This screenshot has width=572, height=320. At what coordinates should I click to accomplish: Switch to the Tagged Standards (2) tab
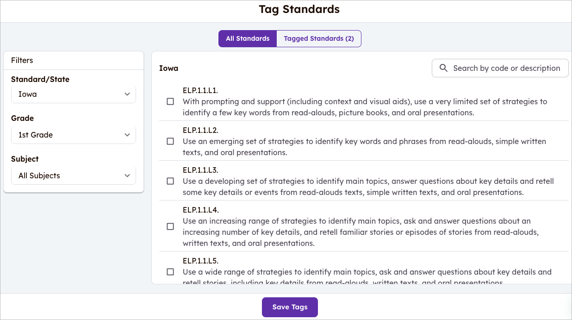coord(318,39)
